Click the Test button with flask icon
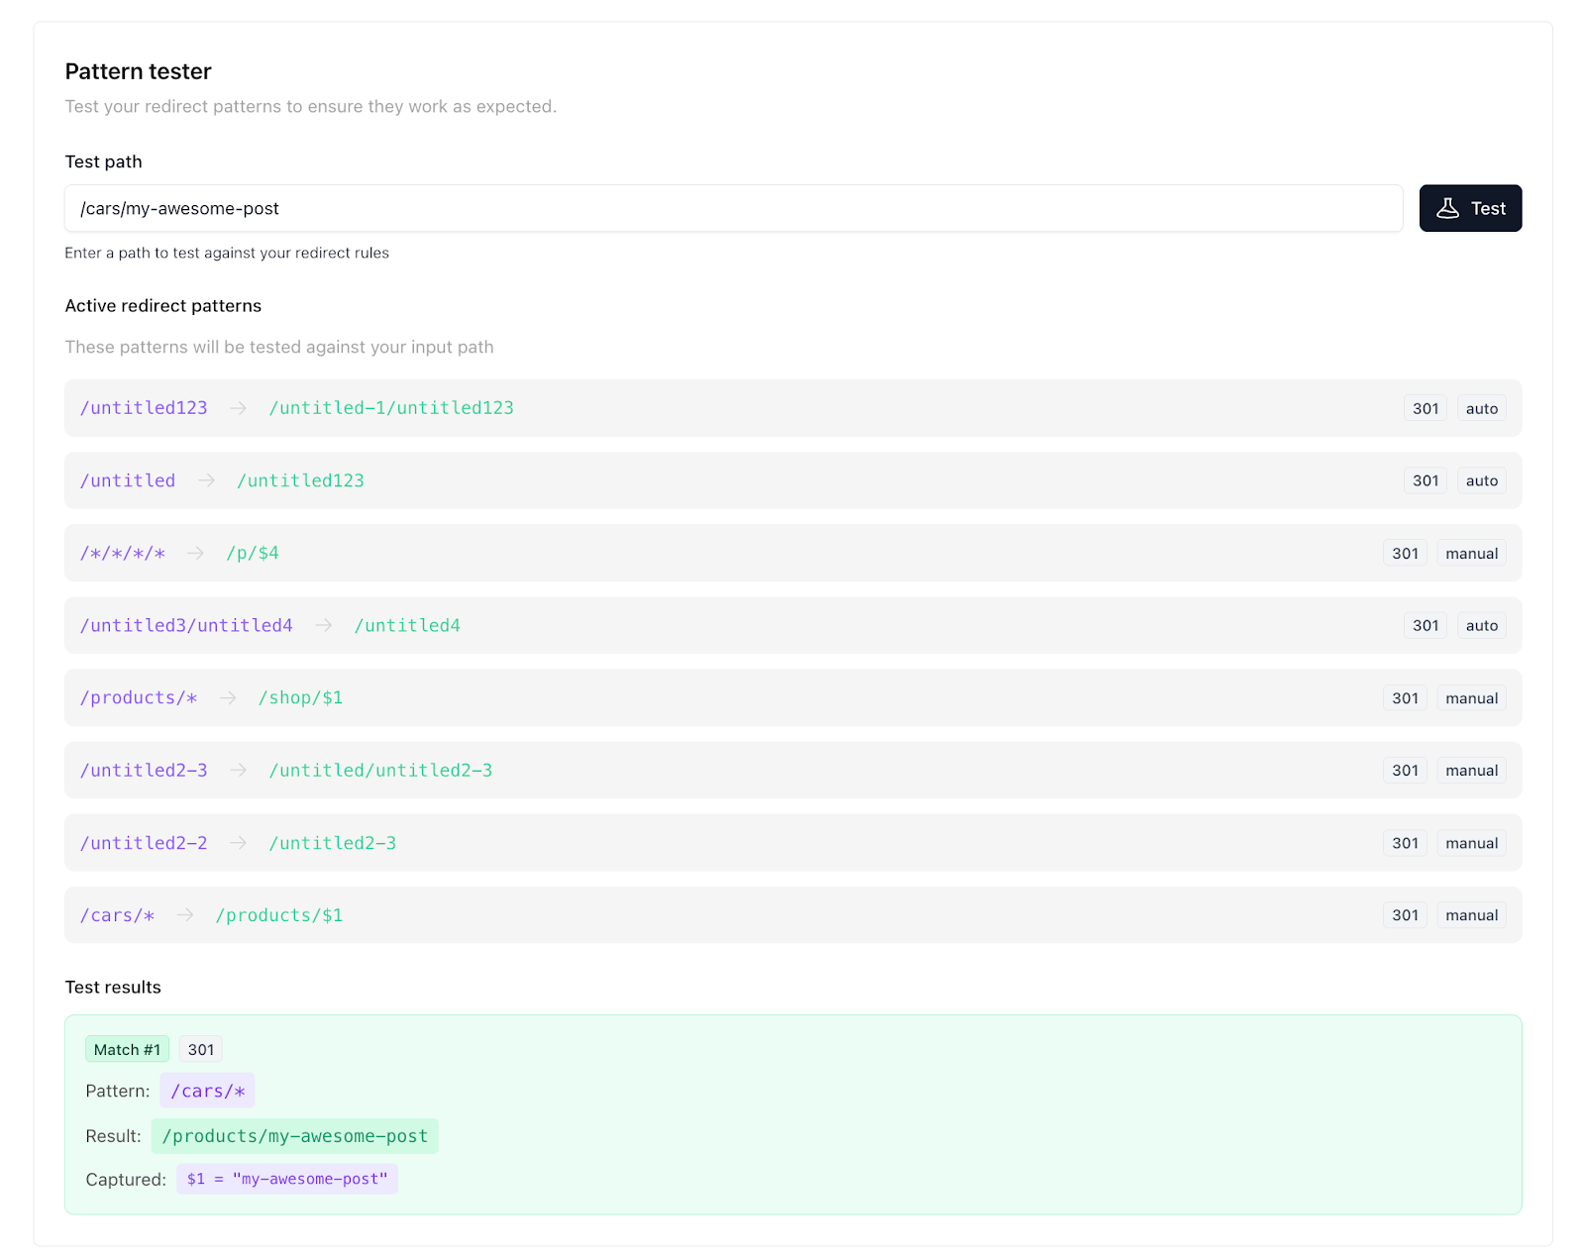This screenshot has width=1585, height=1260. point(1469,208)
